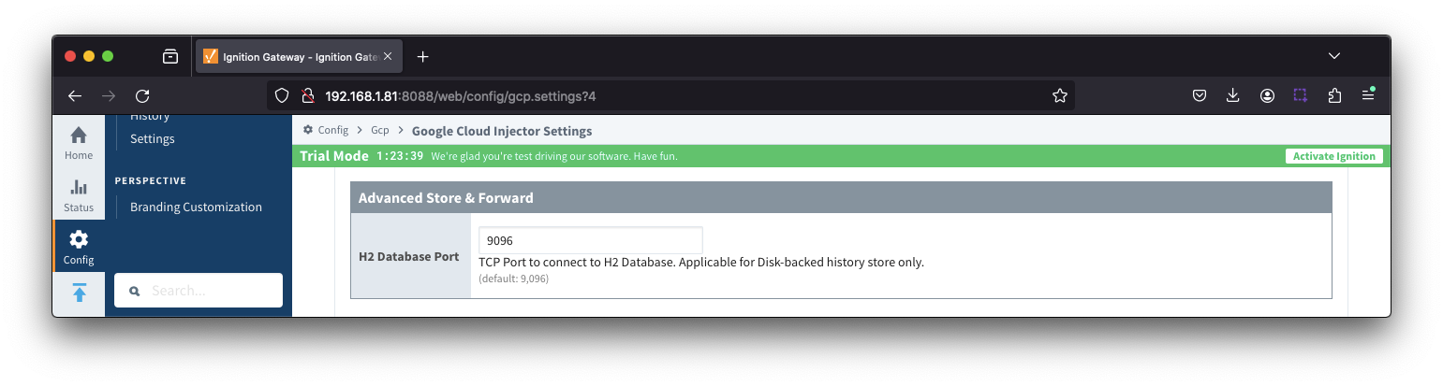
Task: Open Branding Customization under Perspective
Action: tap(196, 207)
